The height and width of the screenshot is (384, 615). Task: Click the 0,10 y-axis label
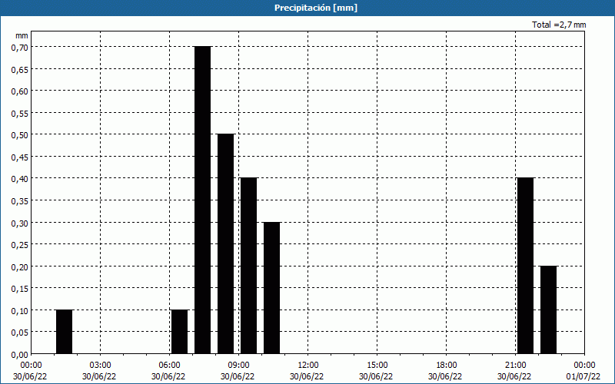[20, 311]
